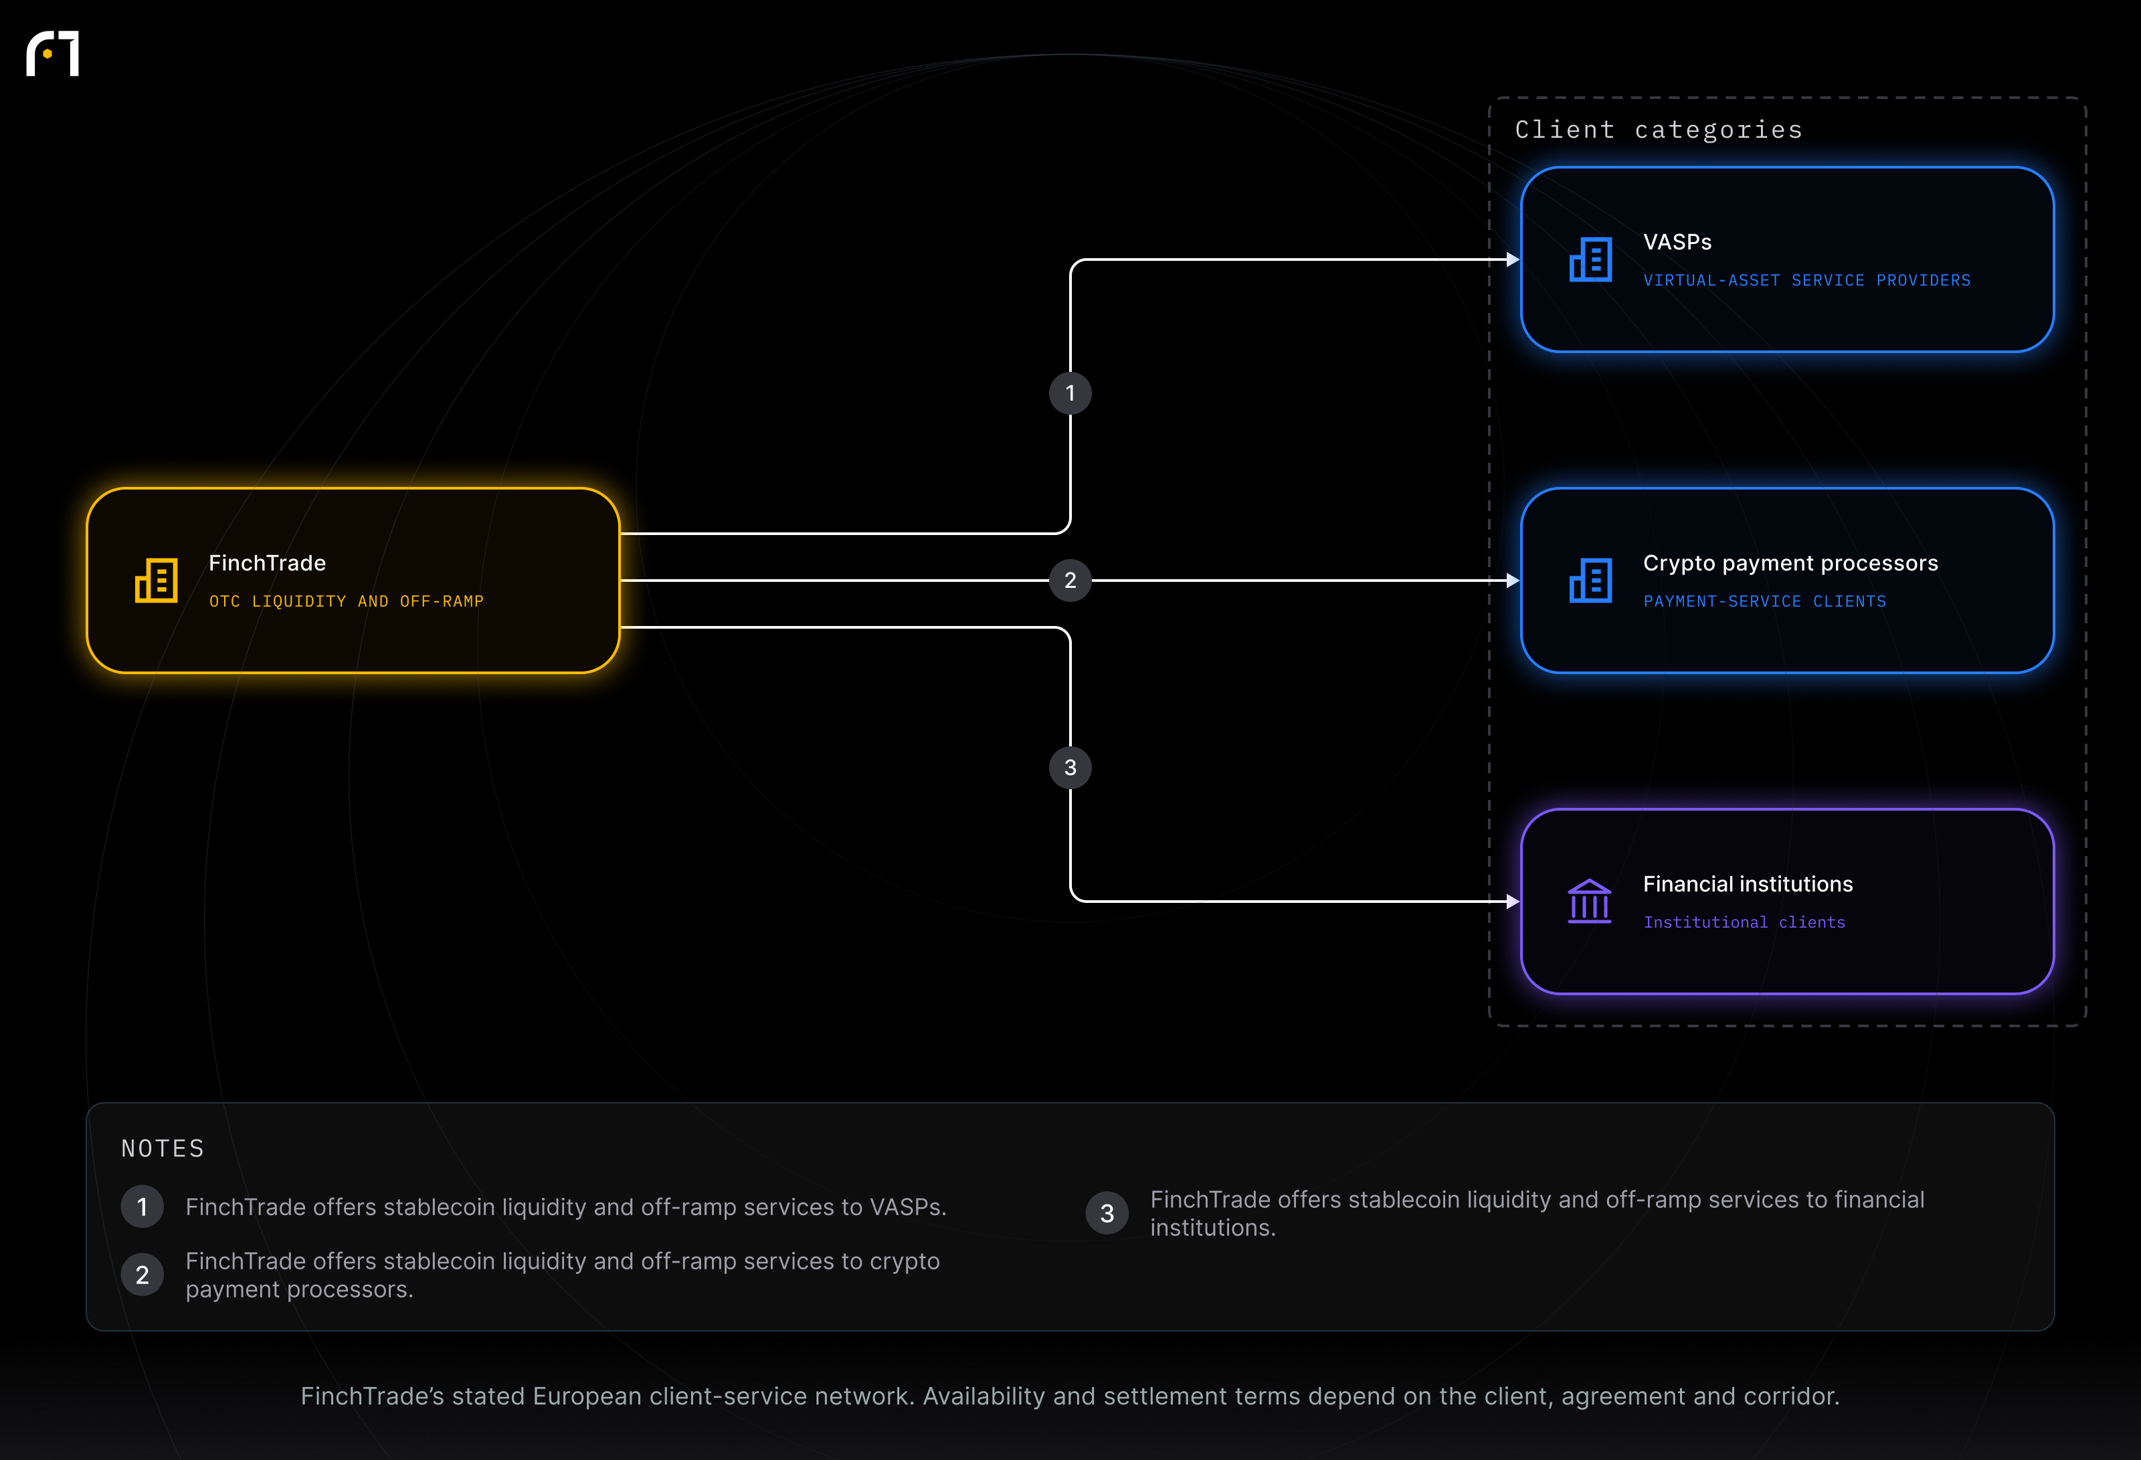Click the footer disclaimer about European client-service network
The image size is (2141, 1460).
(1070, 1396)
